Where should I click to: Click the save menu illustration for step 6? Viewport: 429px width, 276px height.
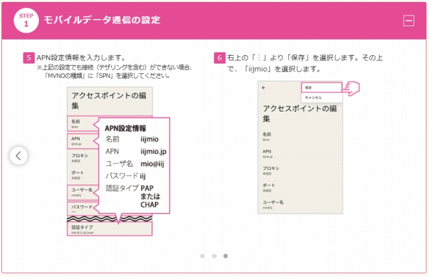(308, 147)
